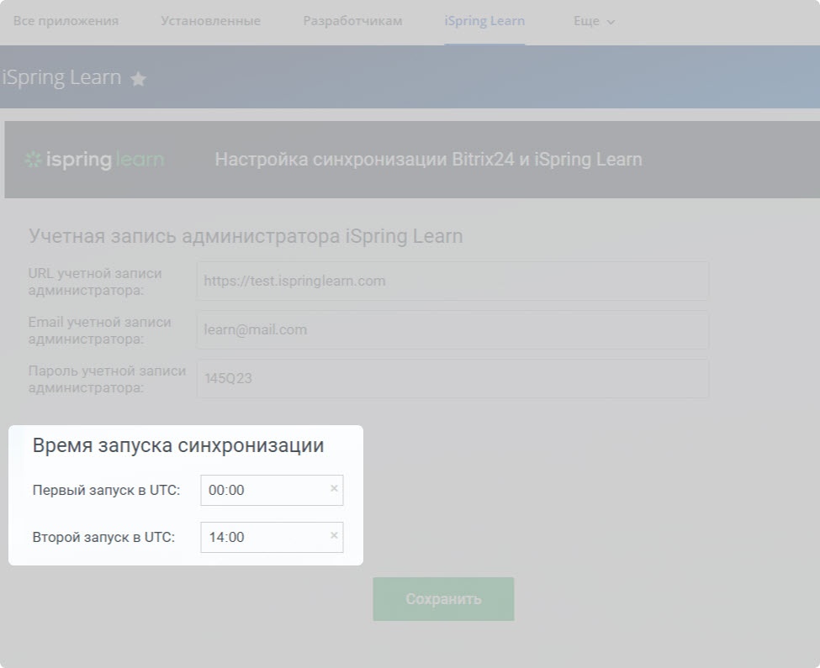Image resolution: width=820 pixels, height=668 pixels.
Task: Clear the Первый запуск в UTC field
Action: pyautogui.click(x=334, y=489)
